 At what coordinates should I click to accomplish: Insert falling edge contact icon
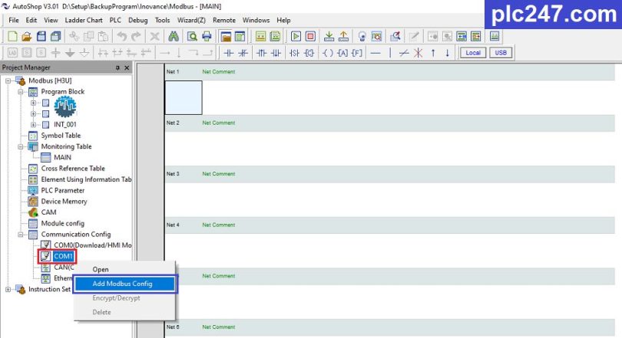(276, 53)
